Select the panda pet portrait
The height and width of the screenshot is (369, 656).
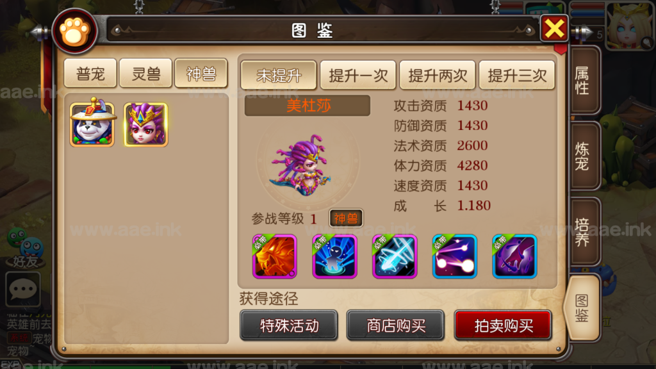coord(92,122)
